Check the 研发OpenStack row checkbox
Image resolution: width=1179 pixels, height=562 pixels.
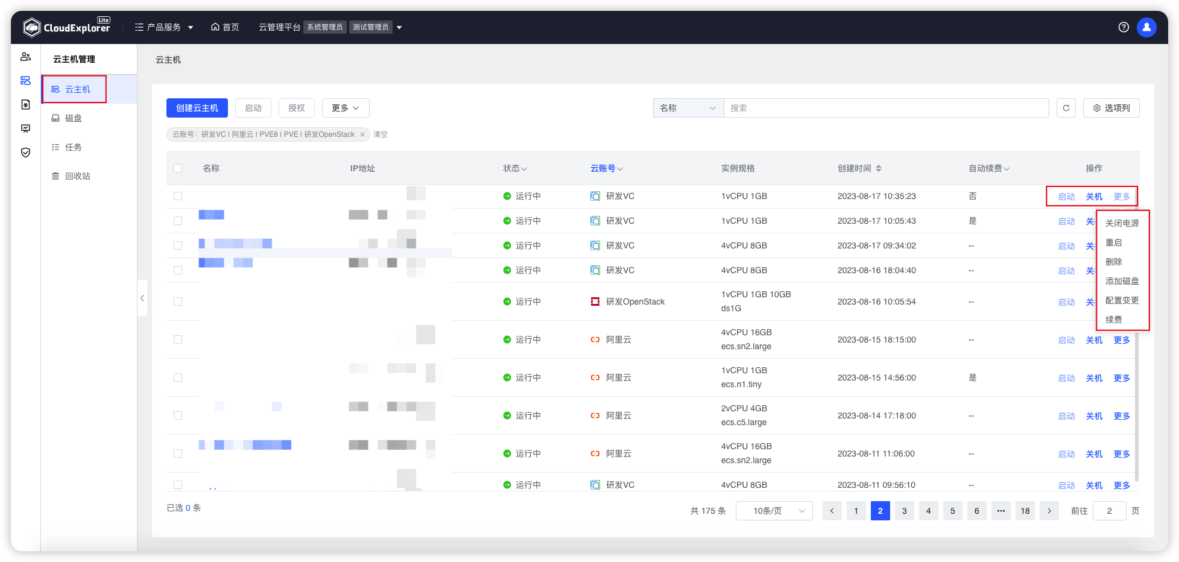click(178, 302)
